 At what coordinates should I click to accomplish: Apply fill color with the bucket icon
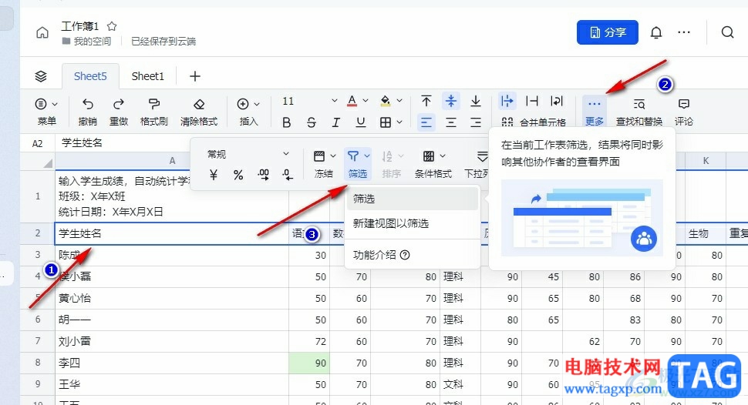[x=386, y=101]
